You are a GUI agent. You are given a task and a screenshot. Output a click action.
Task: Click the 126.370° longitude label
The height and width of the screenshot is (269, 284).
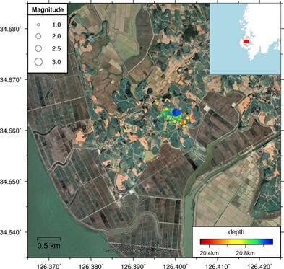click(49, 266)
